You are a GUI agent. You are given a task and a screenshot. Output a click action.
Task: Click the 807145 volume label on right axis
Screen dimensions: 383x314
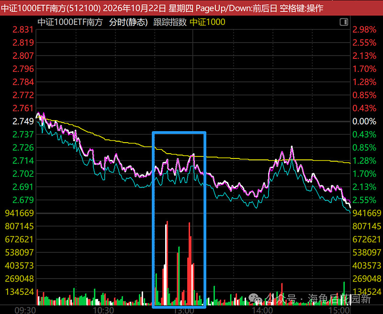tap(367, 226)
